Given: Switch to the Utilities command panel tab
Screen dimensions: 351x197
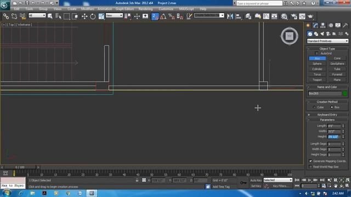Looking at the screenshot, I should click(345, 25).
